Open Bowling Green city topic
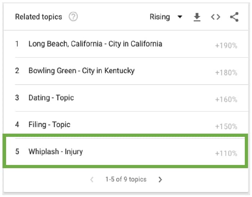The width and height of the screenshot is (252, 197). pyautogui.click(x=81, y=71)
